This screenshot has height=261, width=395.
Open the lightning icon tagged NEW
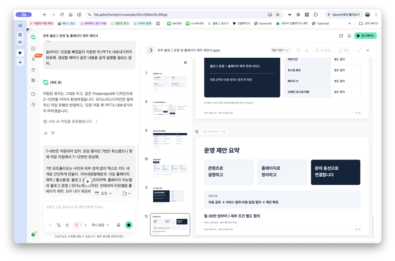(x=33, y=59)
